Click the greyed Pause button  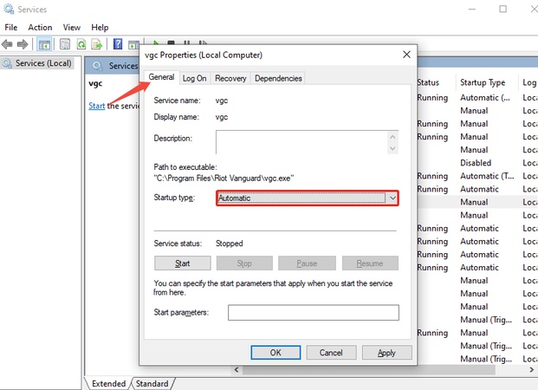click(x=307, y=263)
